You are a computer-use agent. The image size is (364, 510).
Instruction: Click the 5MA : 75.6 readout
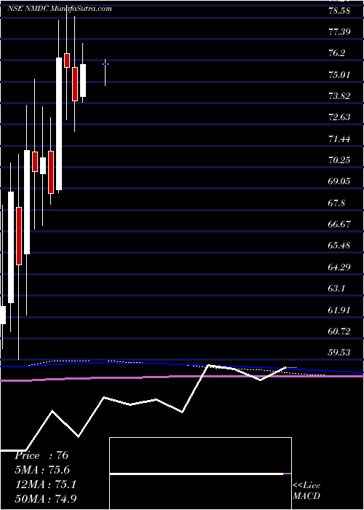pyautogui.click(x=42, y=470)
